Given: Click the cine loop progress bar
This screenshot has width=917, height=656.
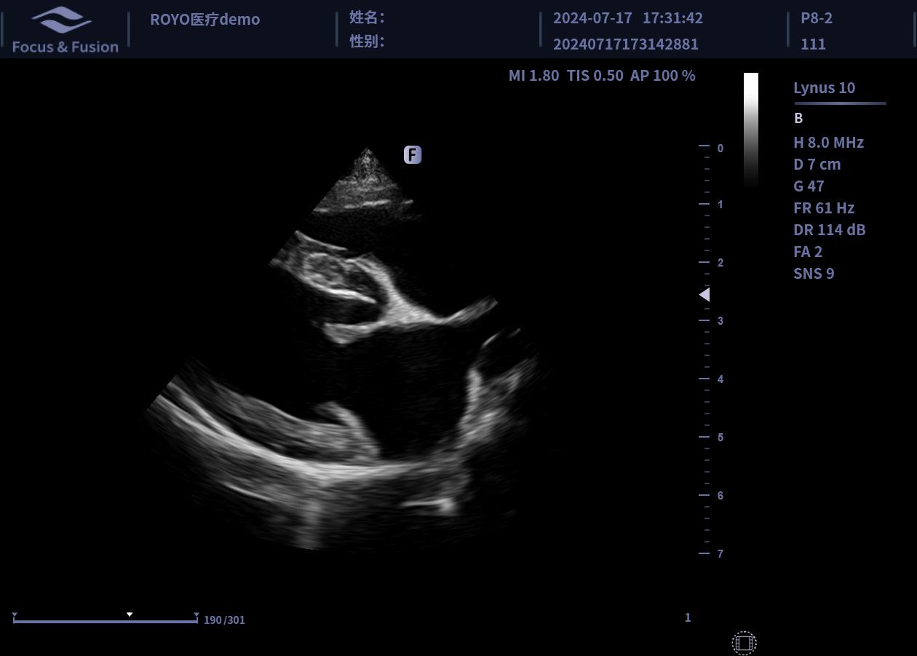Looking at the screenshot, I should (106, 622).
